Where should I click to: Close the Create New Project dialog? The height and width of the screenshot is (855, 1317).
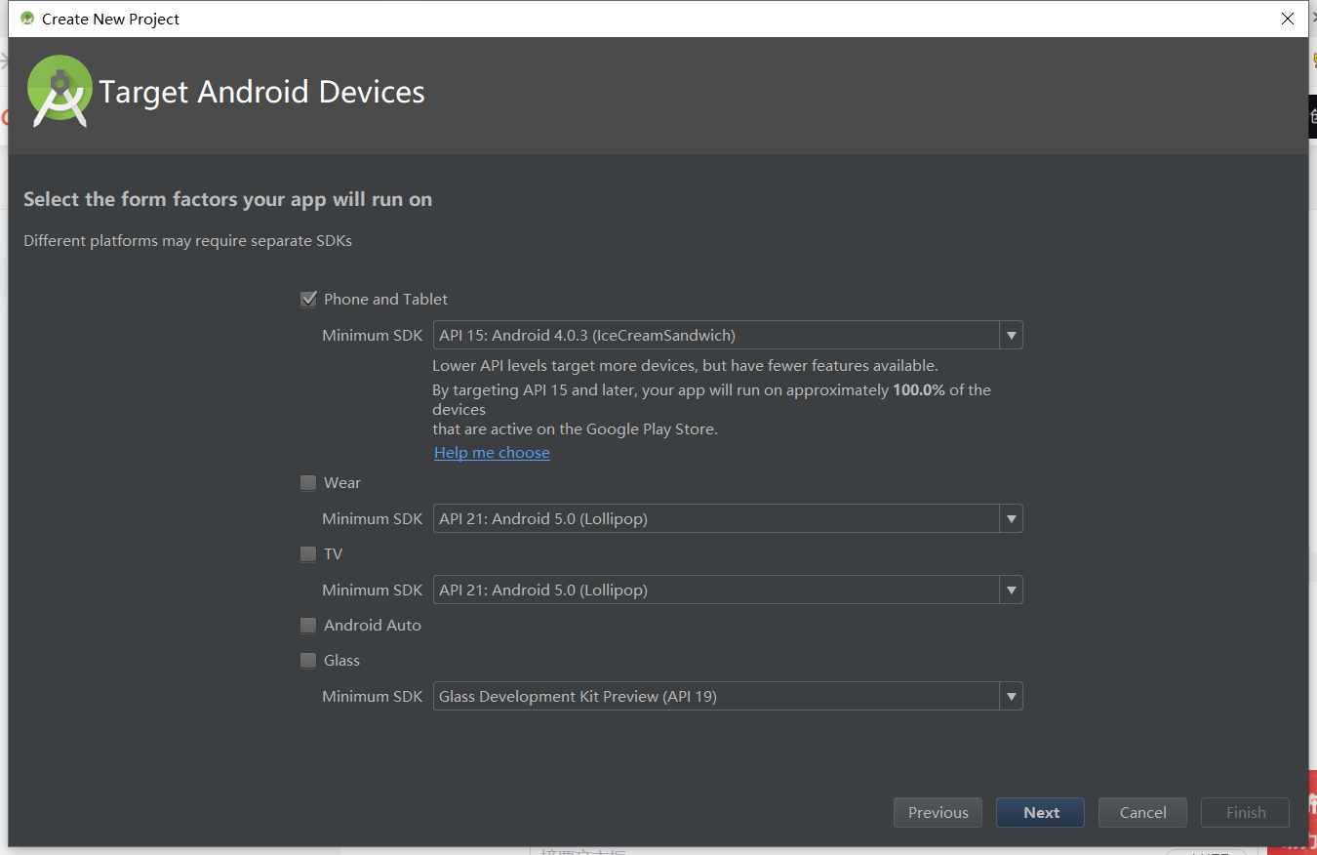tap(1288, 19)
